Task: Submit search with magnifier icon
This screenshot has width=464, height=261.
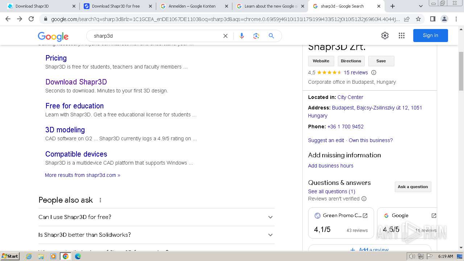Action: (271, 36)
